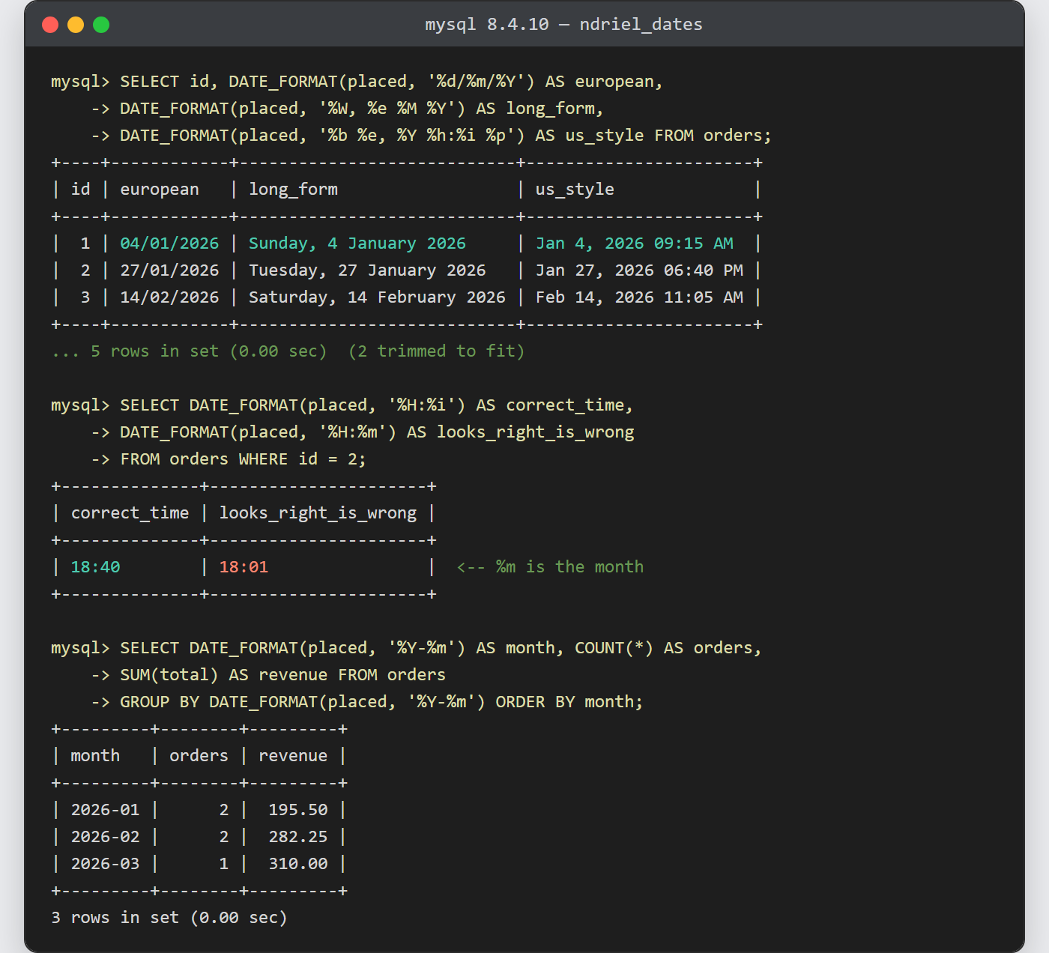The height and width of the screenshot is (953, 1049).
Task: Click the window title 'mysql 8.4.10 — ndriel_dates'
Action: click(x=563, y=25)
